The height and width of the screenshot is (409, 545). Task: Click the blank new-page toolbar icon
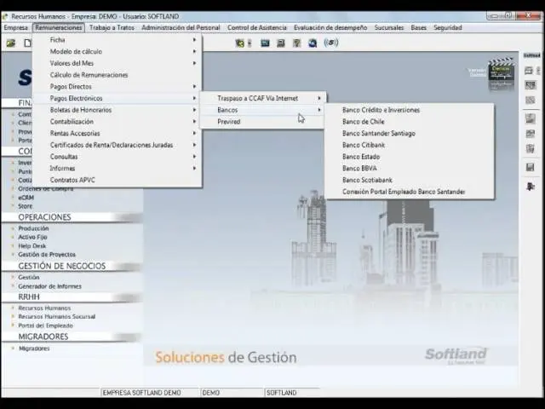[x=27, y=43]
